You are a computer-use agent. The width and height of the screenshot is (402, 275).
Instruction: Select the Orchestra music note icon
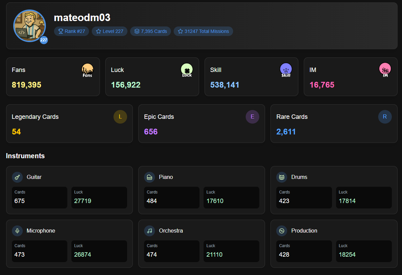(x=150, y=231)
